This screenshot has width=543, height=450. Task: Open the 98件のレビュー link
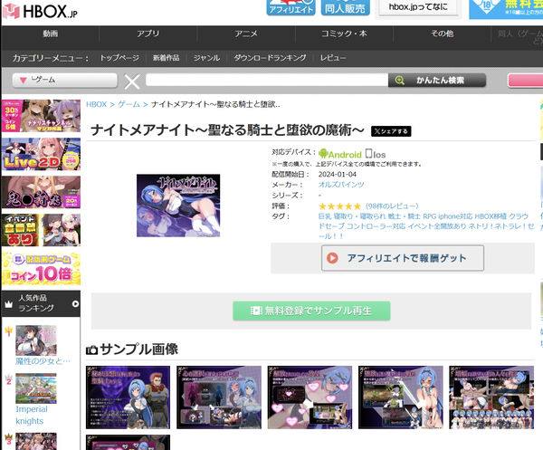(392, 206)
